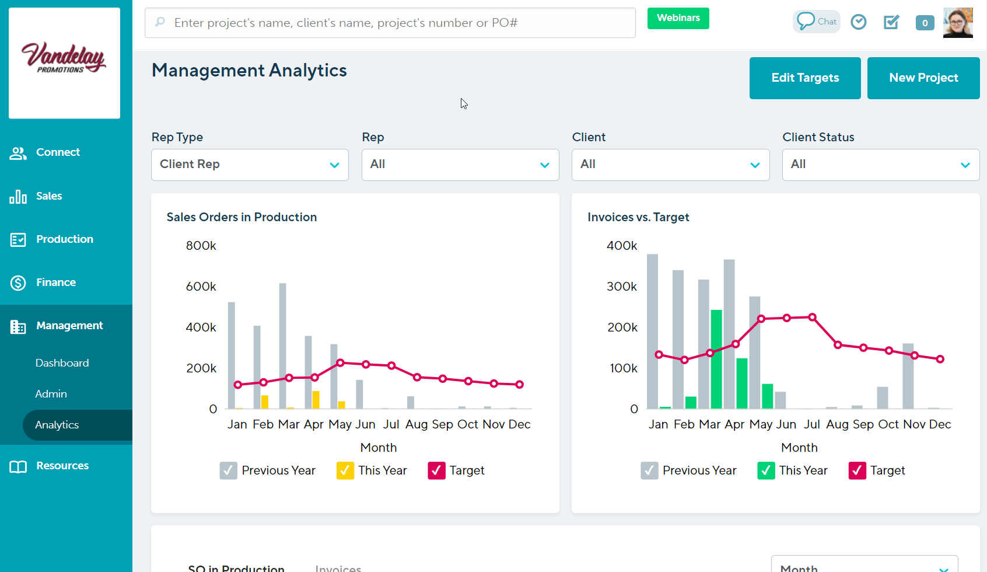This screenshot has height=572, width=987.
Task: Select Admin under Management
Action: pos(51,394)
